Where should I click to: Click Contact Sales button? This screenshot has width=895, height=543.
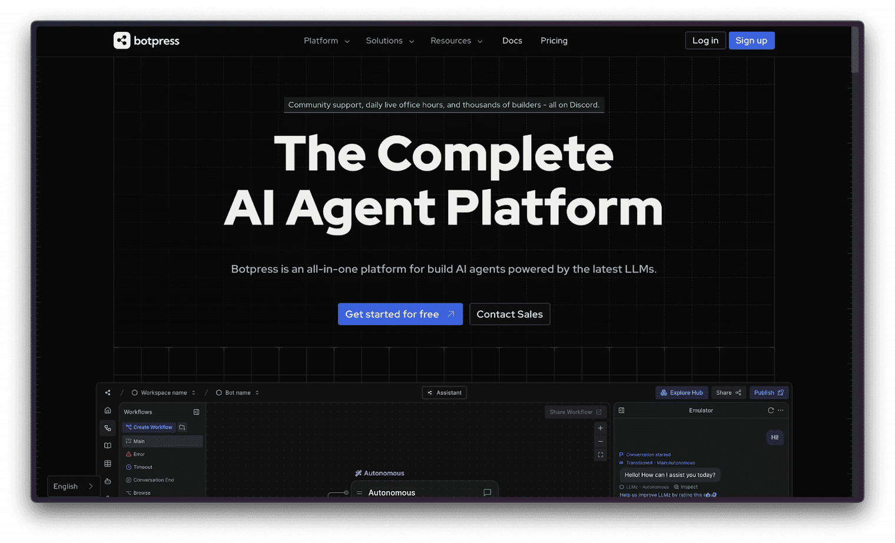(x=509, y=314)
